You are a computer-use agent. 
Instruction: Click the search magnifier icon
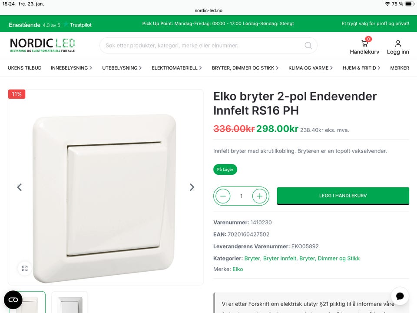[x=308, y=46]
